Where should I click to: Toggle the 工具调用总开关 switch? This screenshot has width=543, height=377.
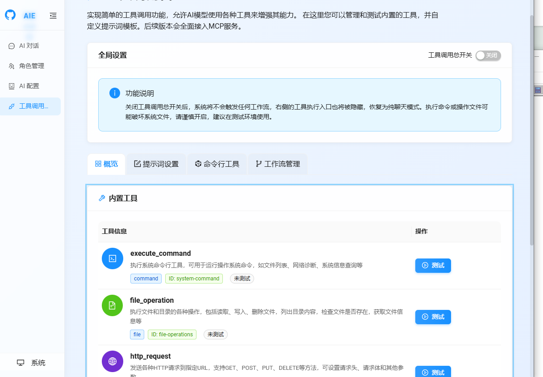tap(488, 55)
